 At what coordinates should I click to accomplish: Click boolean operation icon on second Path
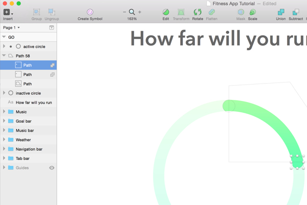[52, 74]
